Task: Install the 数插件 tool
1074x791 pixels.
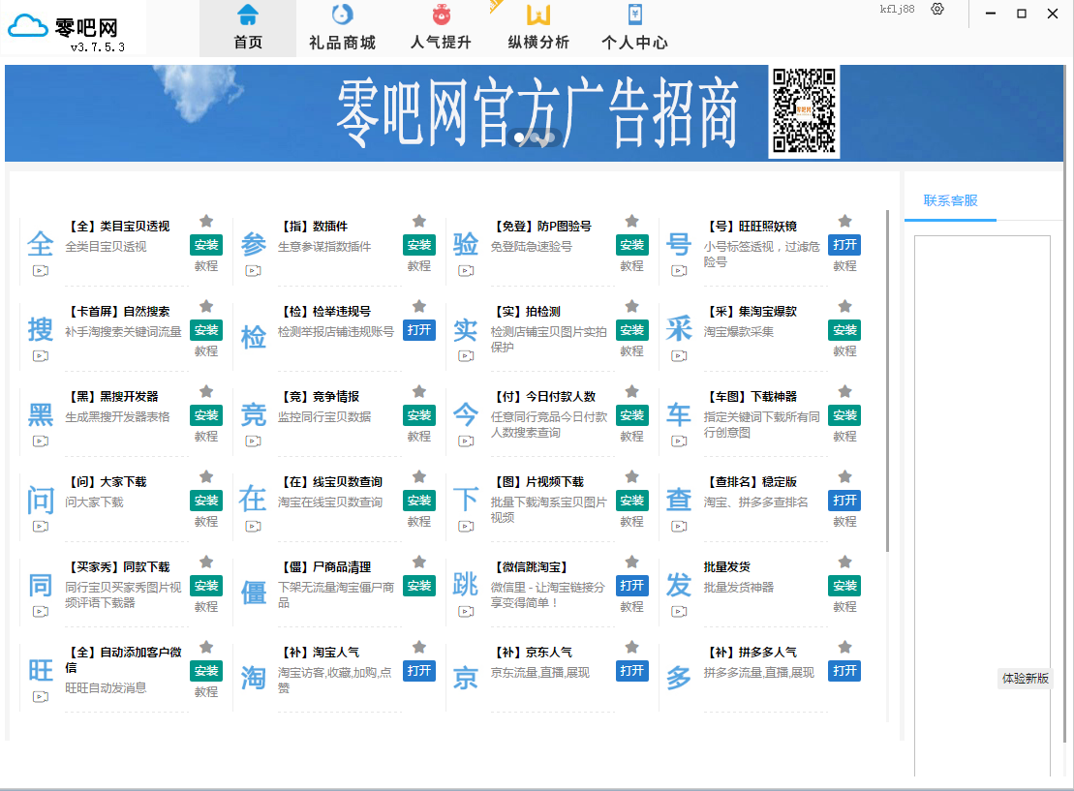Action: click(x=419, y=245)
